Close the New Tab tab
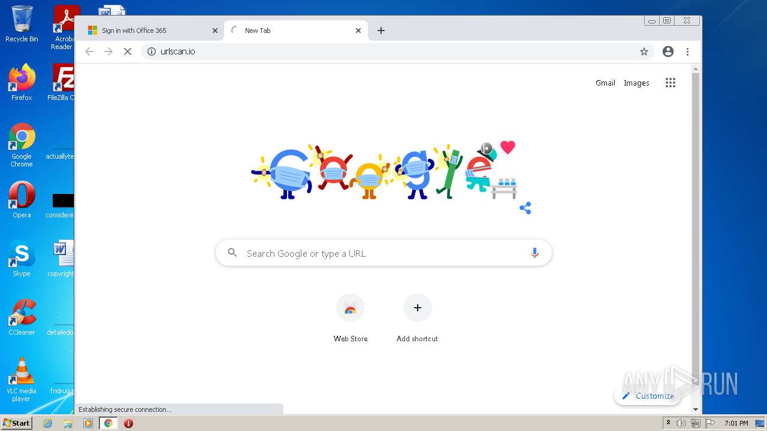 [358, 31]
